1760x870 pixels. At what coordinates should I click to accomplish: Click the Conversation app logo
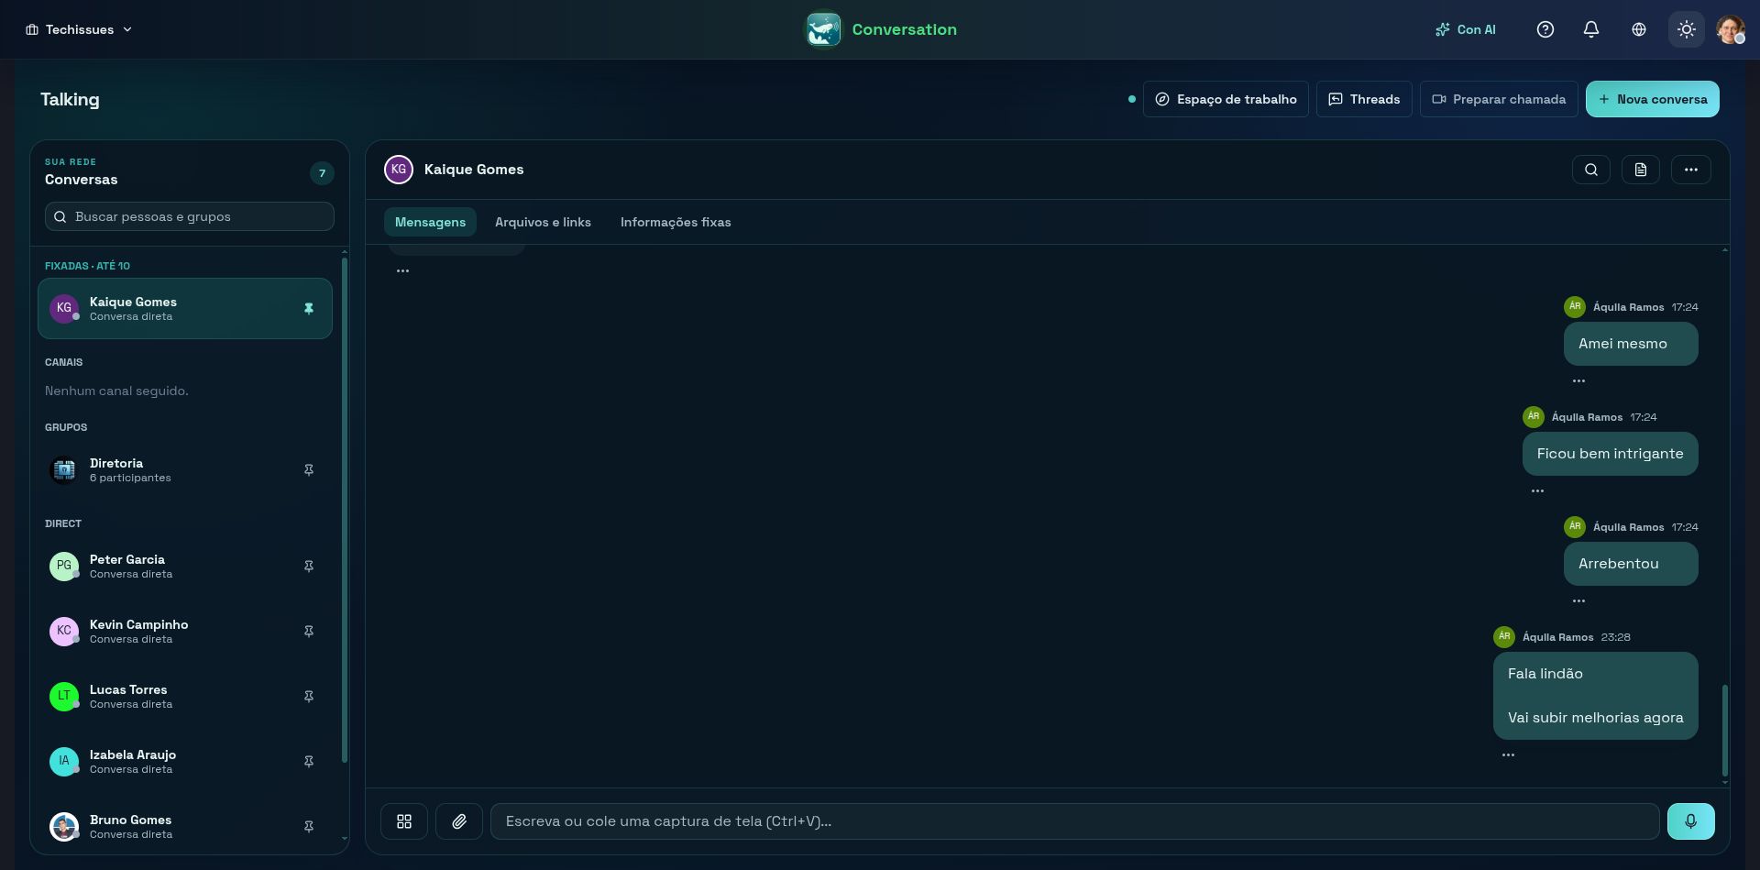tap(823, 29)
